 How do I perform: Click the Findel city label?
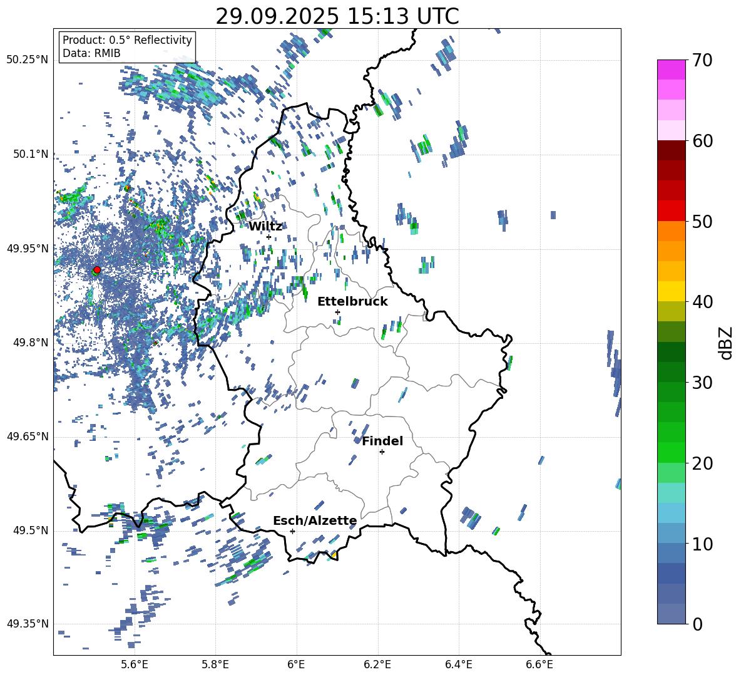(x=382, y=441)
